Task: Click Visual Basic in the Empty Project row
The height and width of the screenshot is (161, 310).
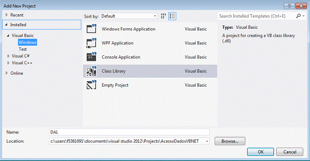Action: [x=196, y=85]
